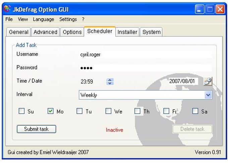Increase time with the up spinner arrow
Screen dimensions: 228x163
110,80
